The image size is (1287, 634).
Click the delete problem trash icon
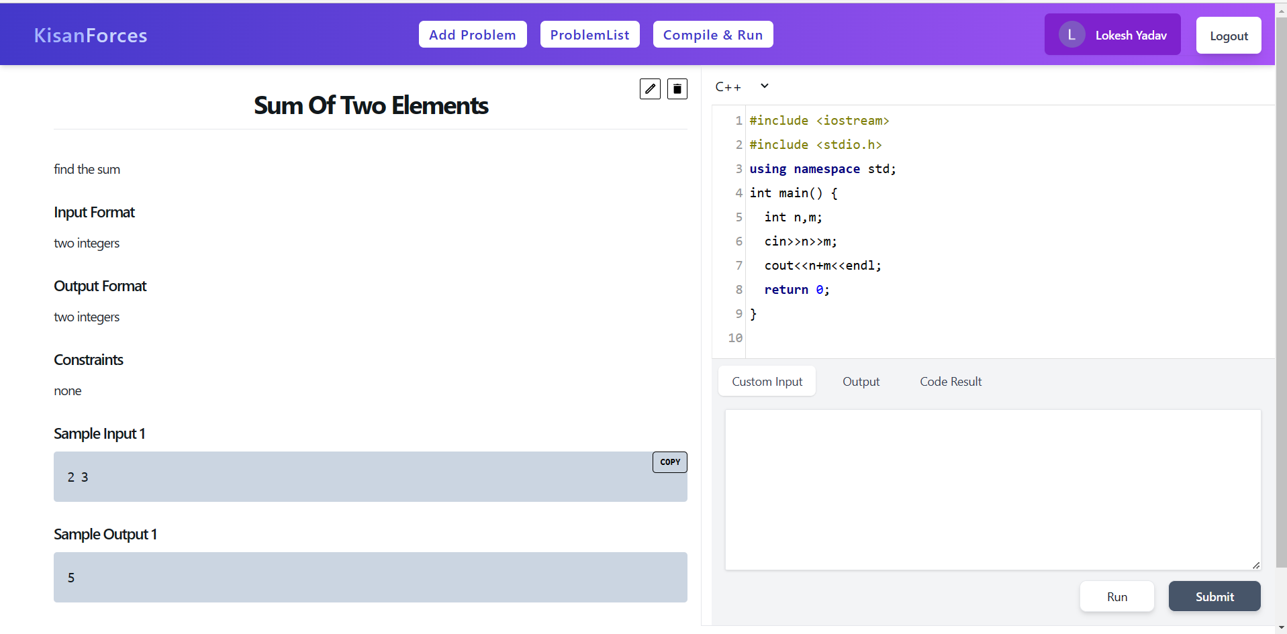click(x=677, y=88)
